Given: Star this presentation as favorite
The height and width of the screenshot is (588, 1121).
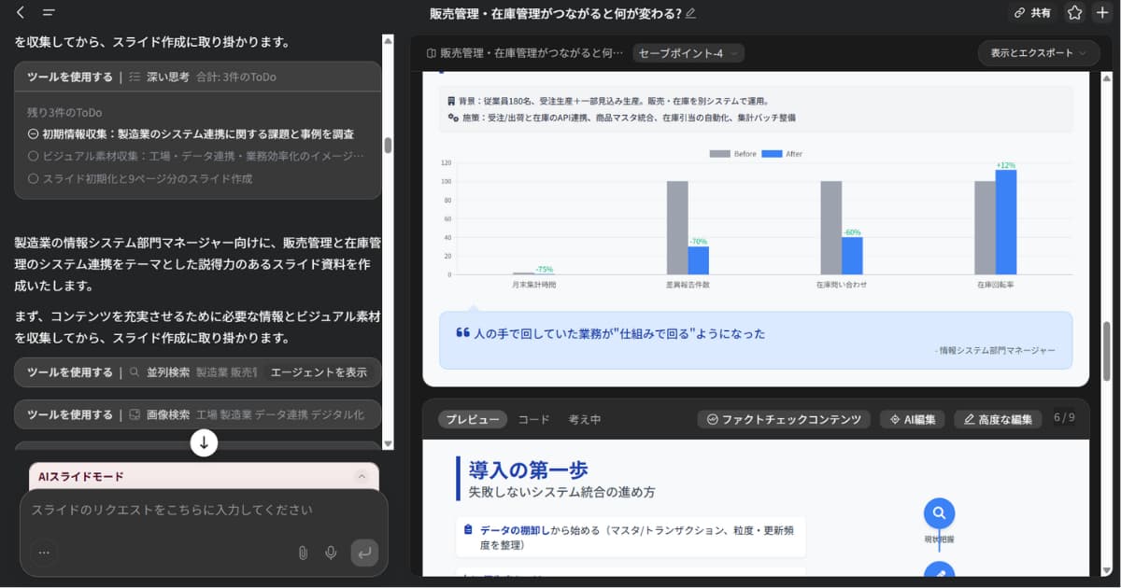Looking at the screenshot, I should 1074,13.
